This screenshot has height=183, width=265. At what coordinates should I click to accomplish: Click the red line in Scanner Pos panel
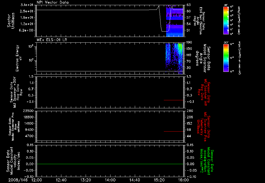click(174, 131)
